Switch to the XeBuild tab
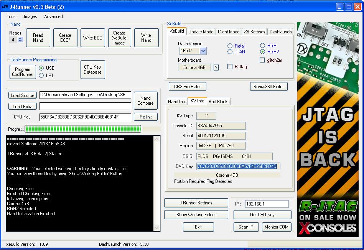Viewport: 364px width, 250px height. pos(177,31)
